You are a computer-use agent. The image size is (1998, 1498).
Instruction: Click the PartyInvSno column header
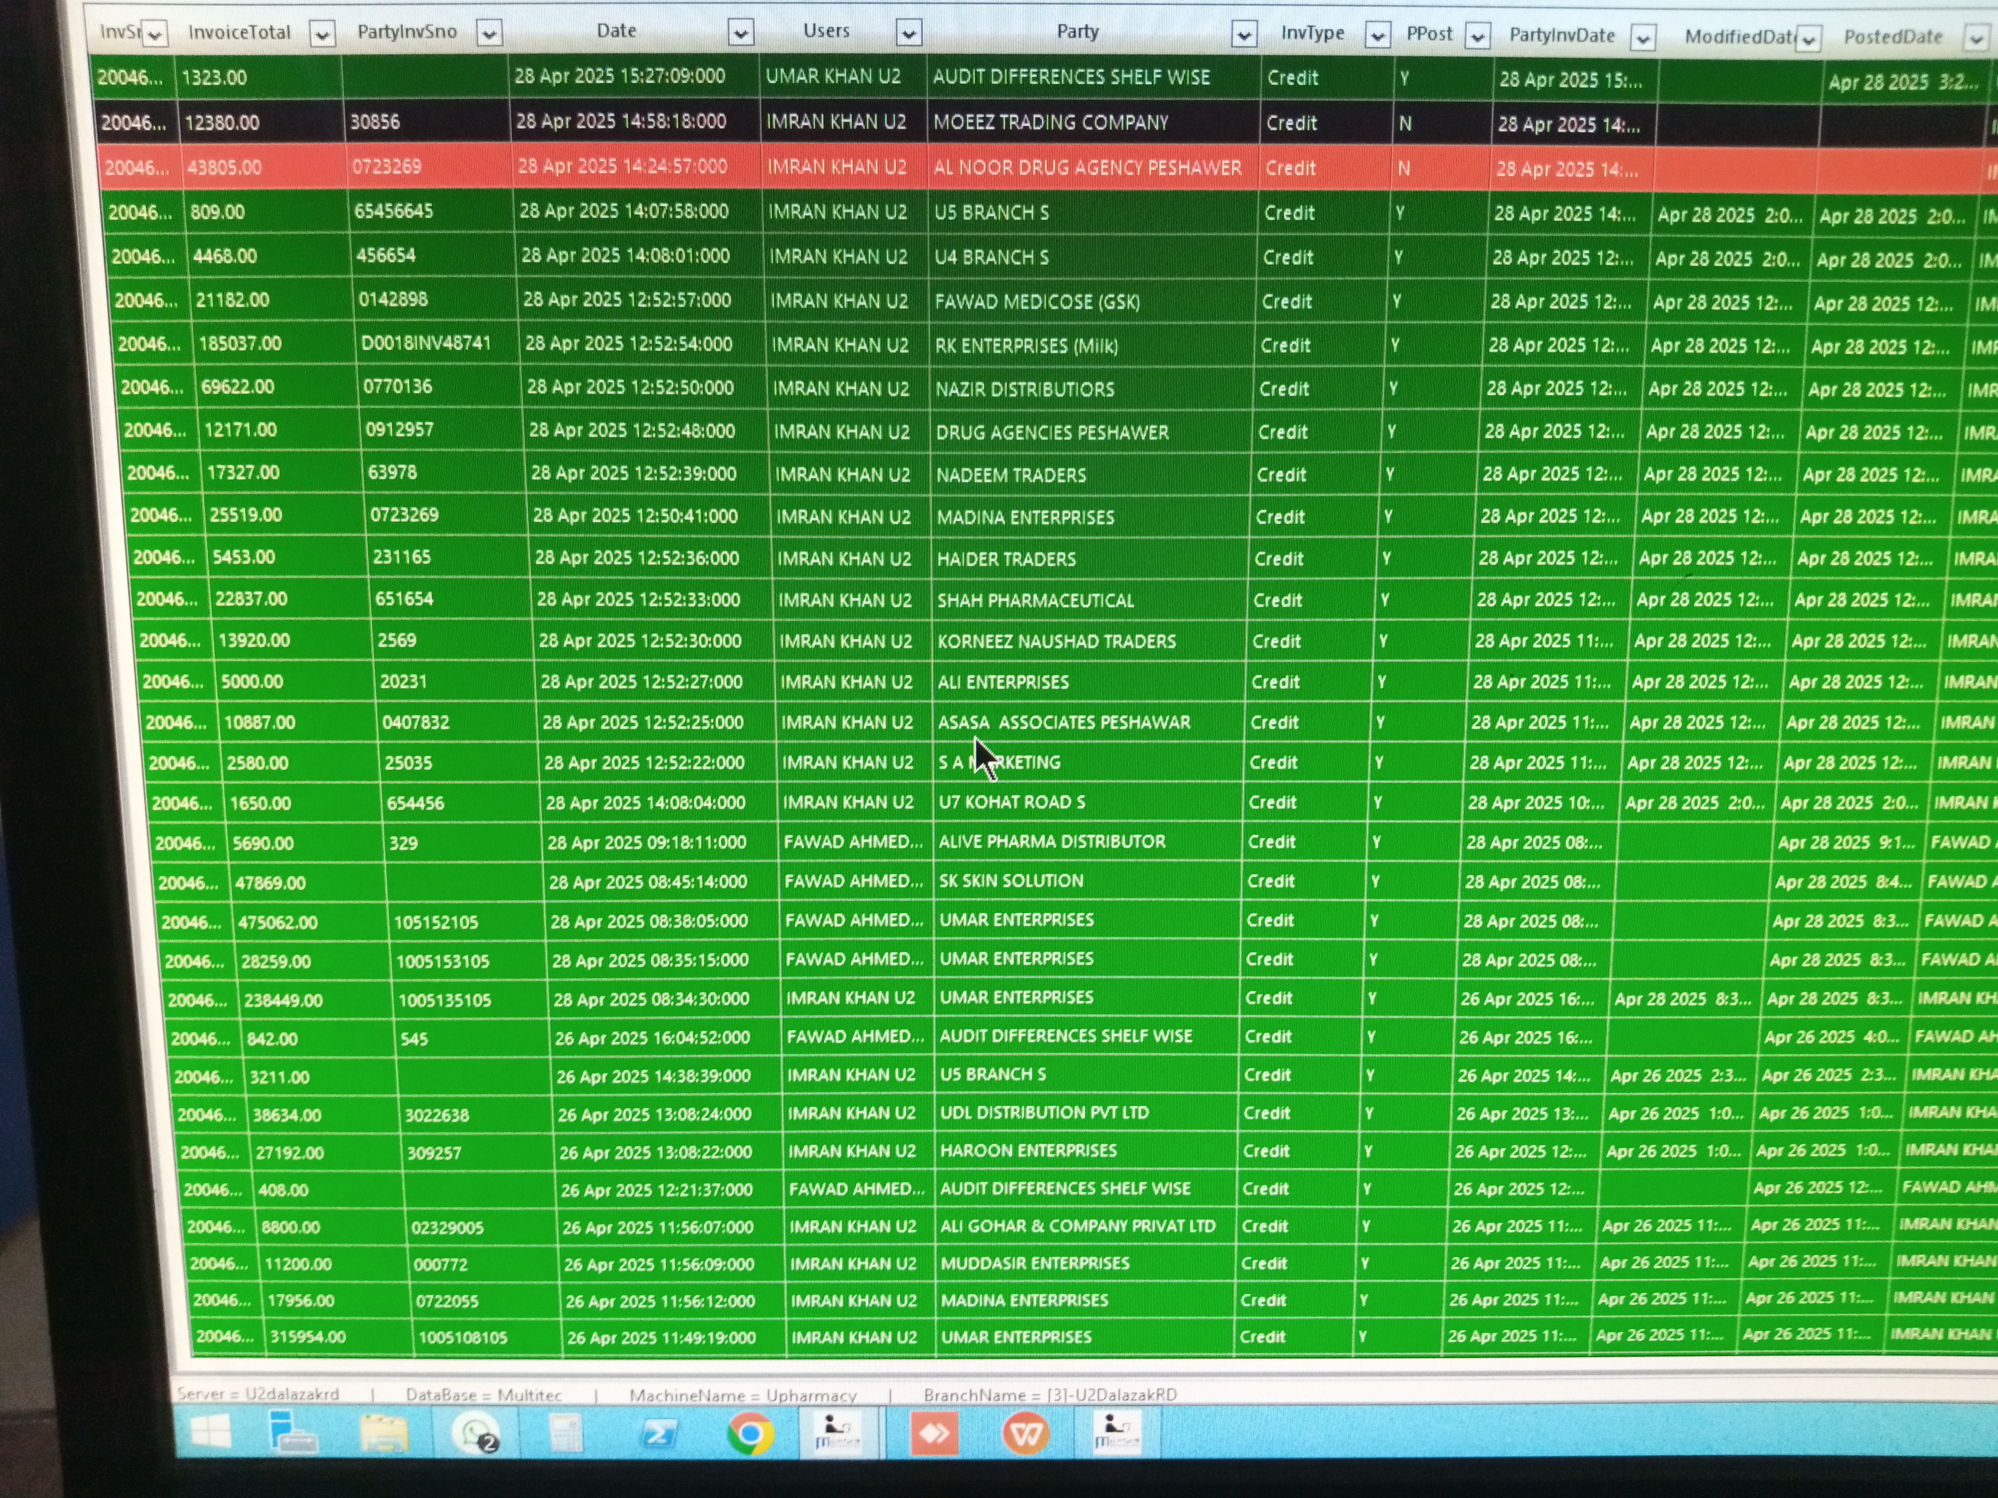tap(408, 33)
